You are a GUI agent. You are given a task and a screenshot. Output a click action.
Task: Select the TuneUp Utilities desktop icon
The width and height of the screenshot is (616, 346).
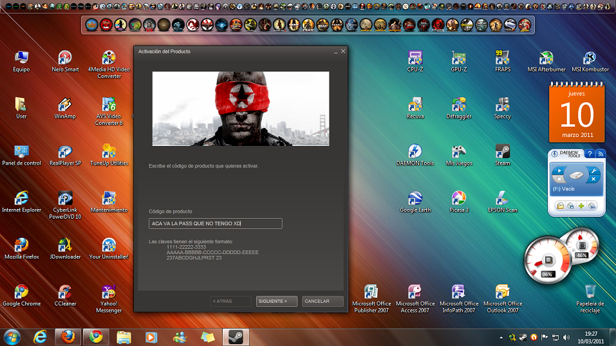(109, 156)
